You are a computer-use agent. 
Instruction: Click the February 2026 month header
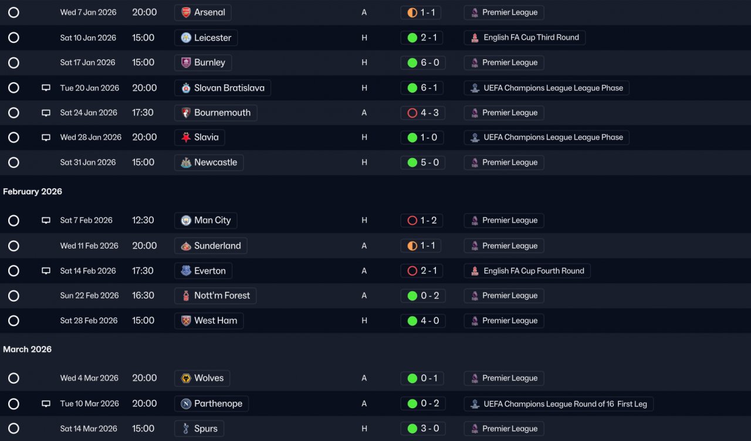[x=32, y=192]
